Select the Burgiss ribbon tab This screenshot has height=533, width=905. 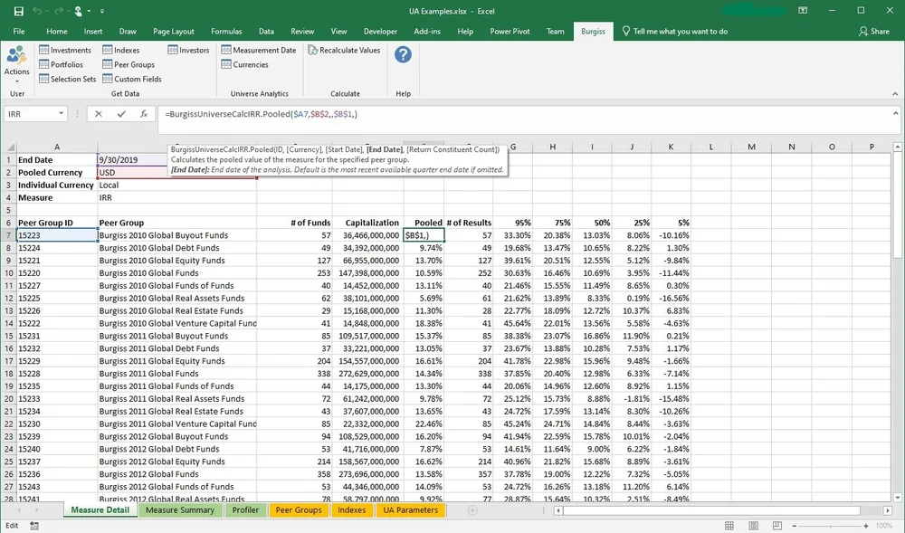[x=593, y=31]
